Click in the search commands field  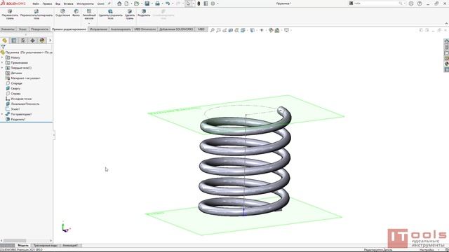pyautogui.click(x=376, y=3)
